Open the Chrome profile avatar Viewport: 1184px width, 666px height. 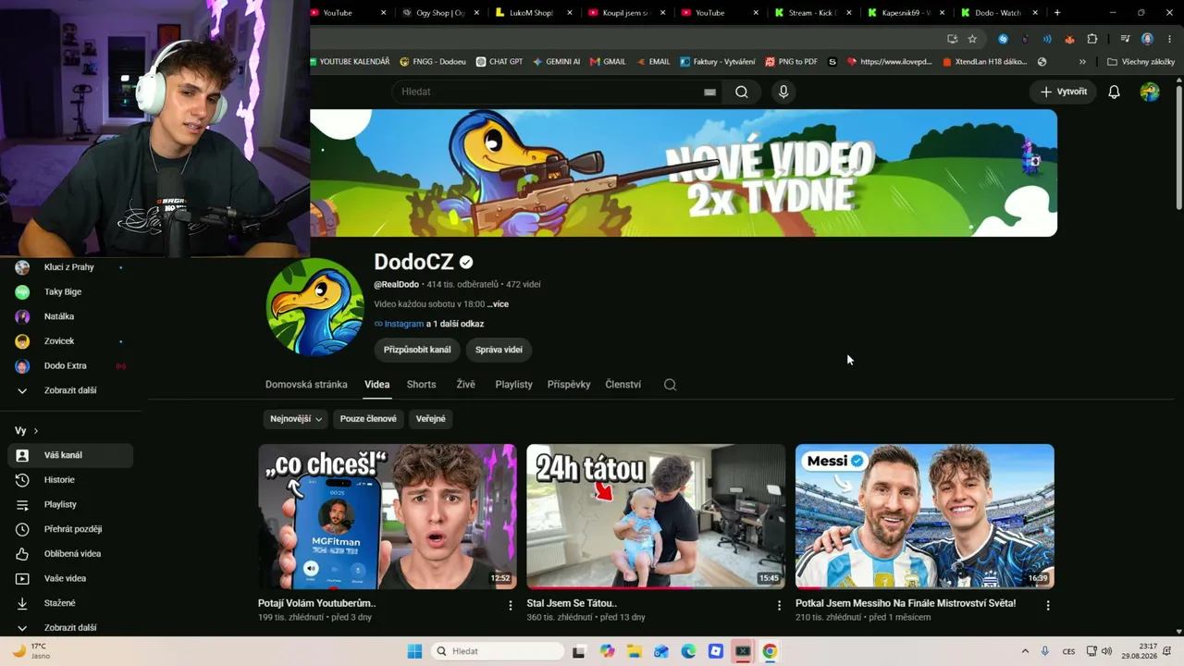click(1148, 39)
